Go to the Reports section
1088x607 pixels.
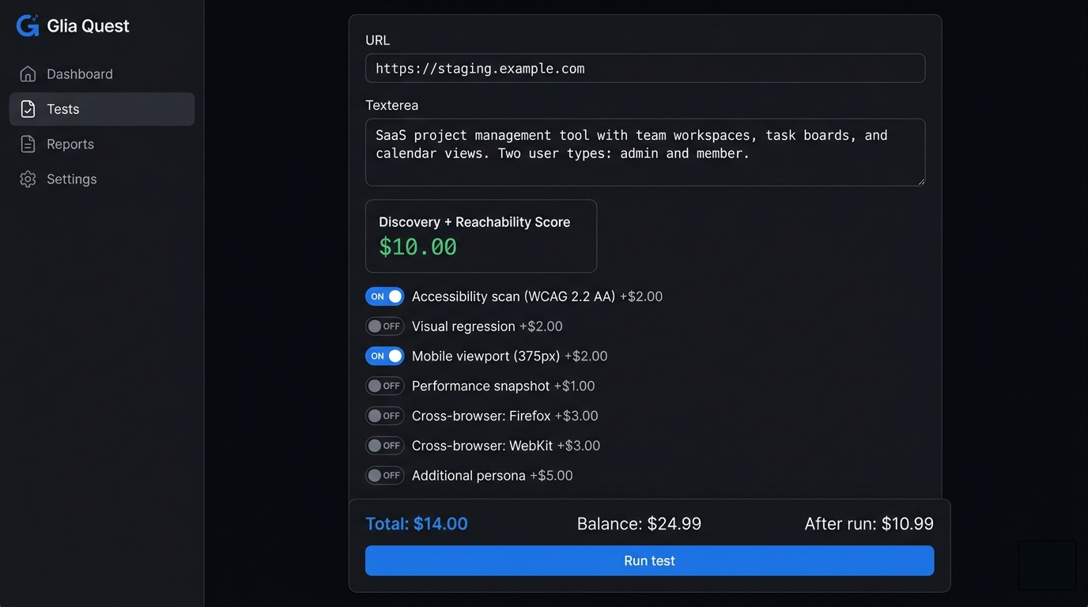click(x=102, y=144)
